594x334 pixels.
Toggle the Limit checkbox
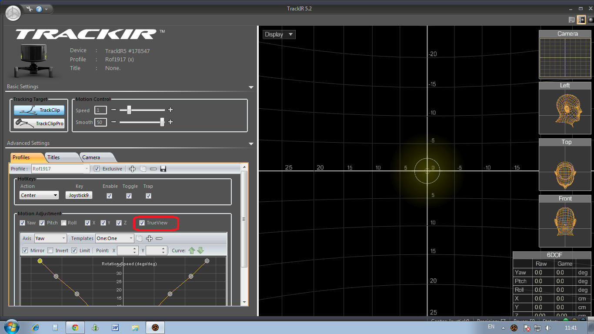tap(74, 250)
